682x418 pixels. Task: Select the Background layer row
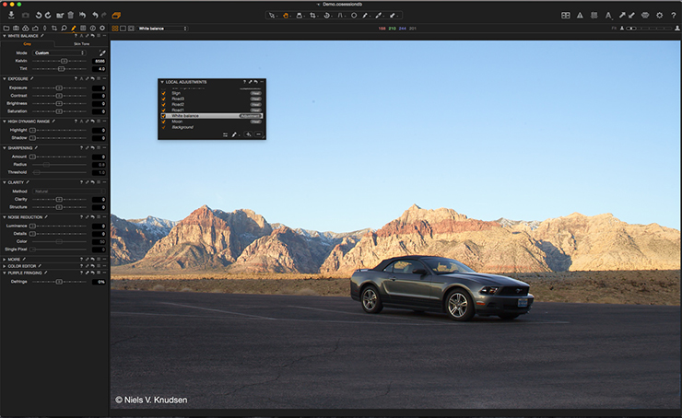pos(212,127)
